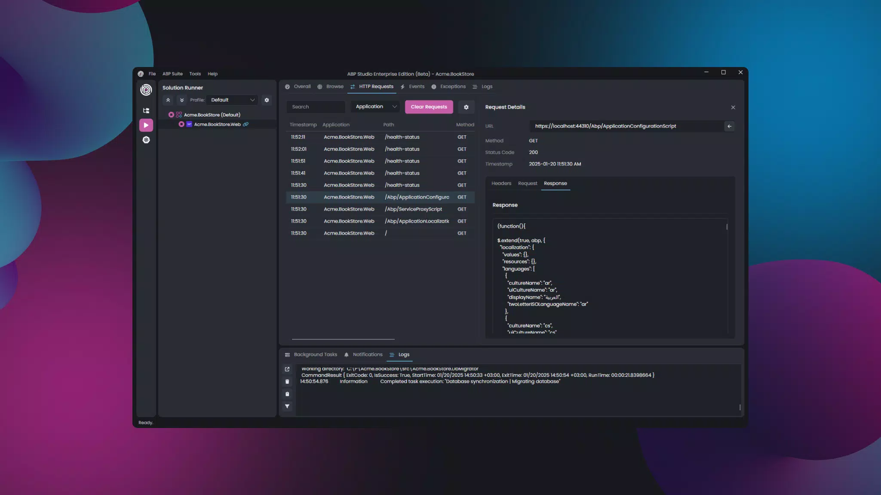Focus the HTTP requests Search field
This screenshot has height=495, width=881.
coord(316,107)
